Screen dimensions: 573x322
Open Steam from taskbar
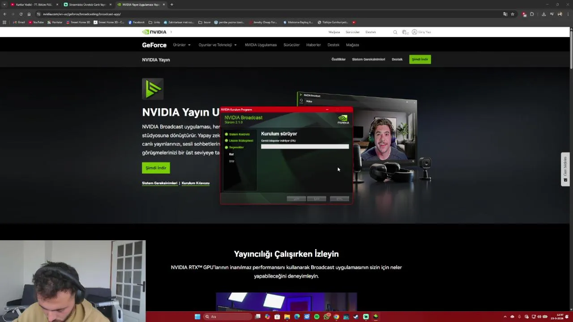(356, 317)
